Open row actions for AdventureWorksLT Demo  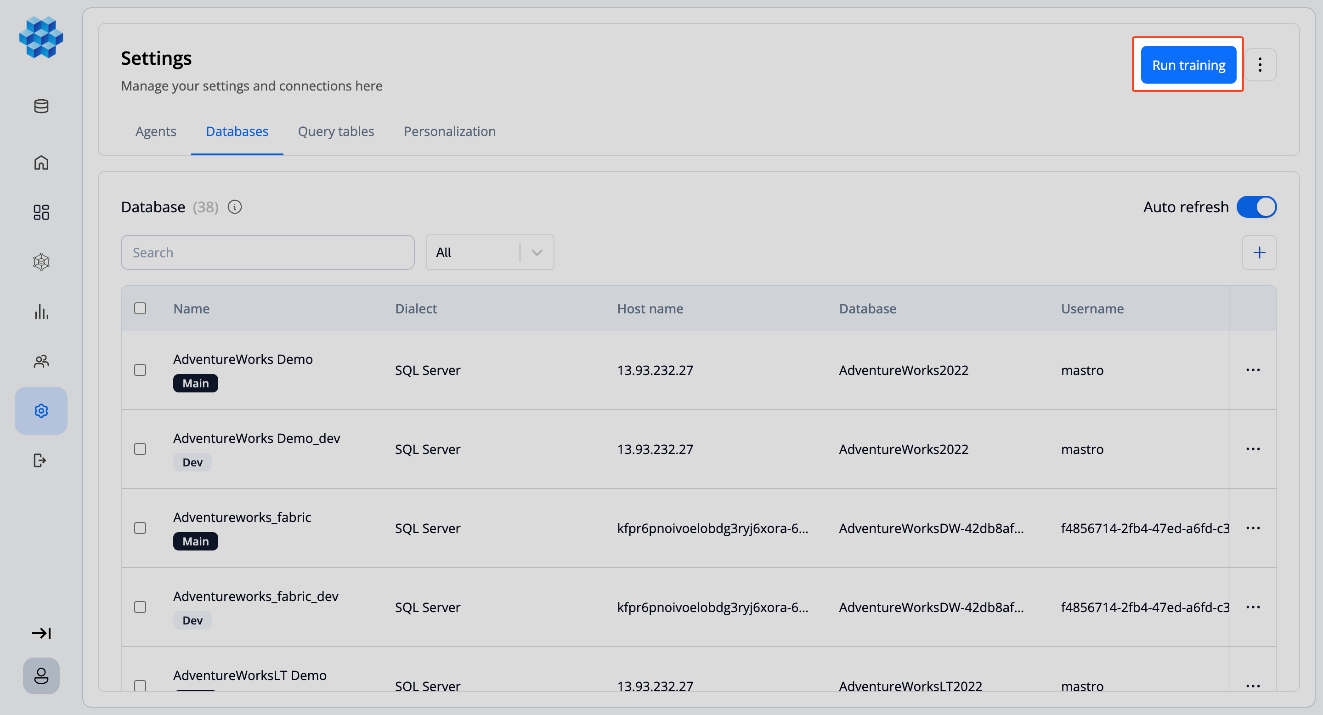pyautogui.click(x=1253, y=686)
